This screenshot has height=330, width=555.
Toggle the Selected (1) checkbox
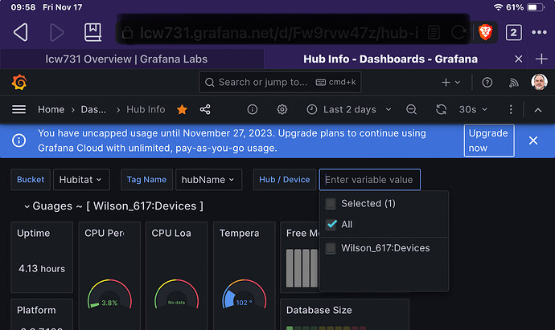coord(331,203)
